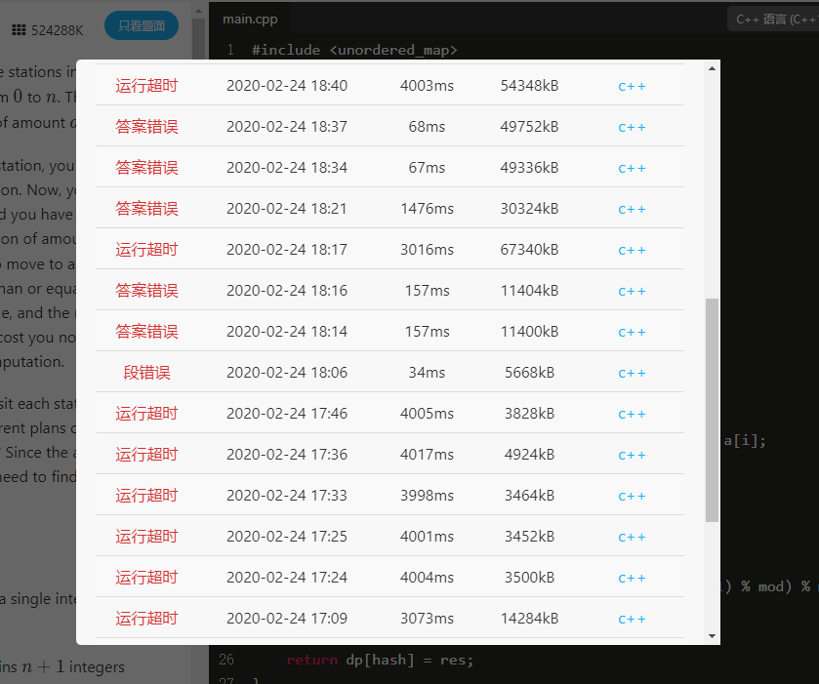
Task: Open C++ link for 17:24 submission
Action: (x=632, y=578)
